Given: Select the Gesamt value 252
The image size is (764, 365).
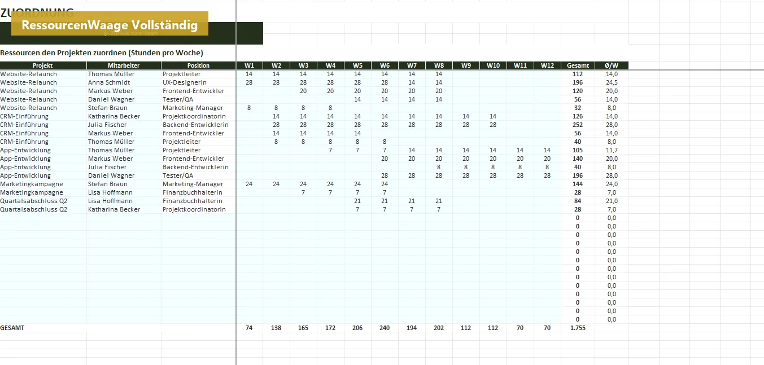Looking at the screenshot, I should pyautogui.click(x=578, y=125).
